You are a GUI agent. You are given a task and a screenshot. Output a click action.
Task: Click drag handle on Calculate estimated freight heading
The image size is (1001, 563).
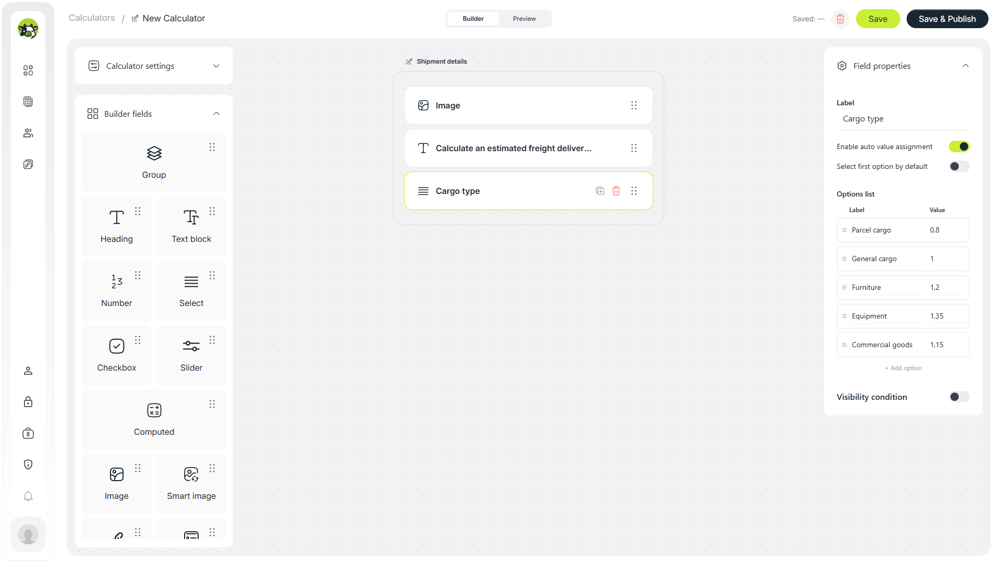point(634,148)
